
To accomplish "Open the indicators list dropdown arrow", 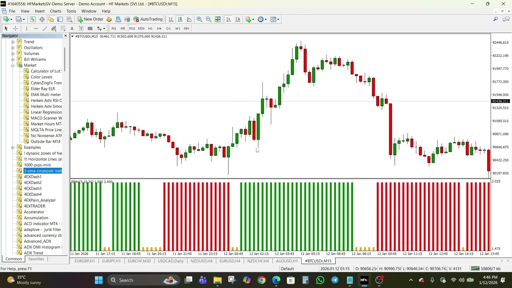I will 252,19.
